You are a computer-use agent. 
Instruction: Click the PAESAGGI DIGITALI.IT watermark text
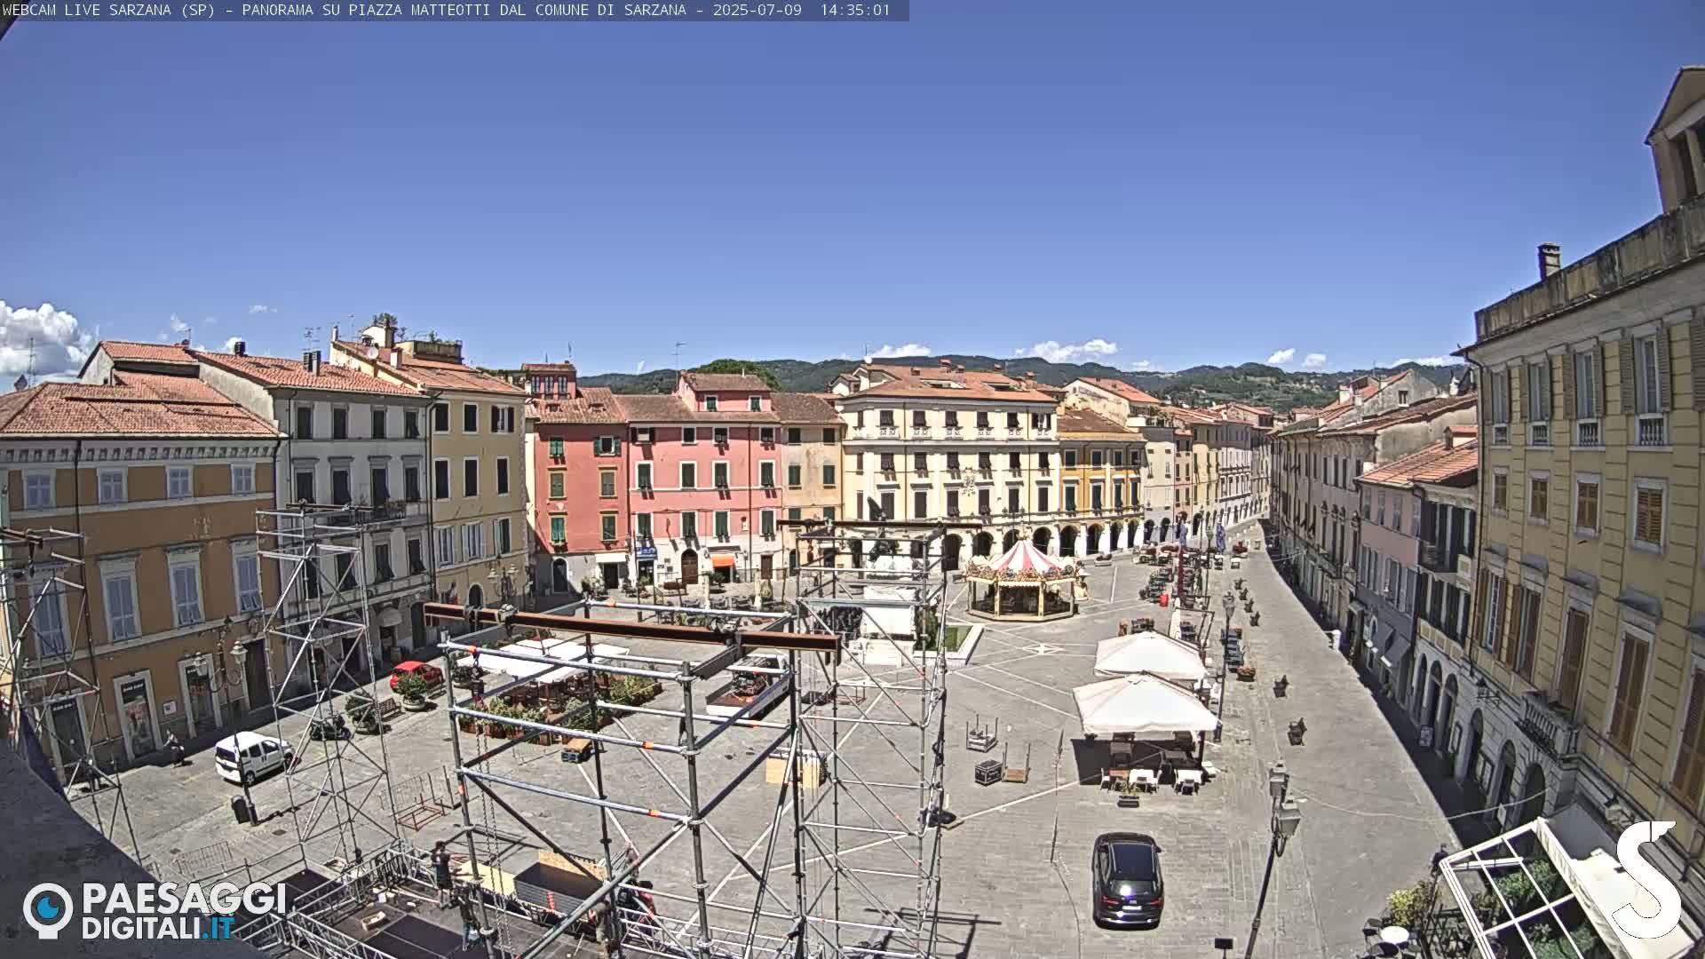184,911
